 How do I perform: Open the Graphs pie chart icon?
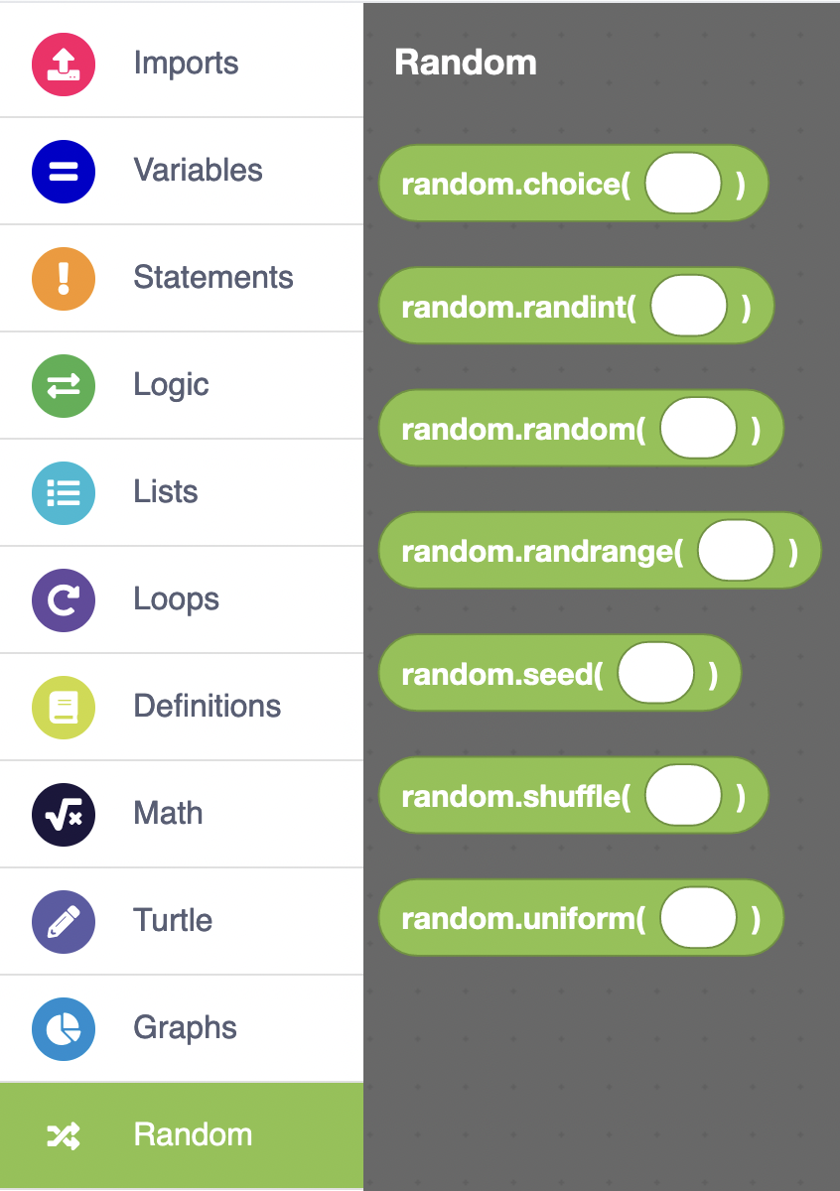(x=64, y=1028)
